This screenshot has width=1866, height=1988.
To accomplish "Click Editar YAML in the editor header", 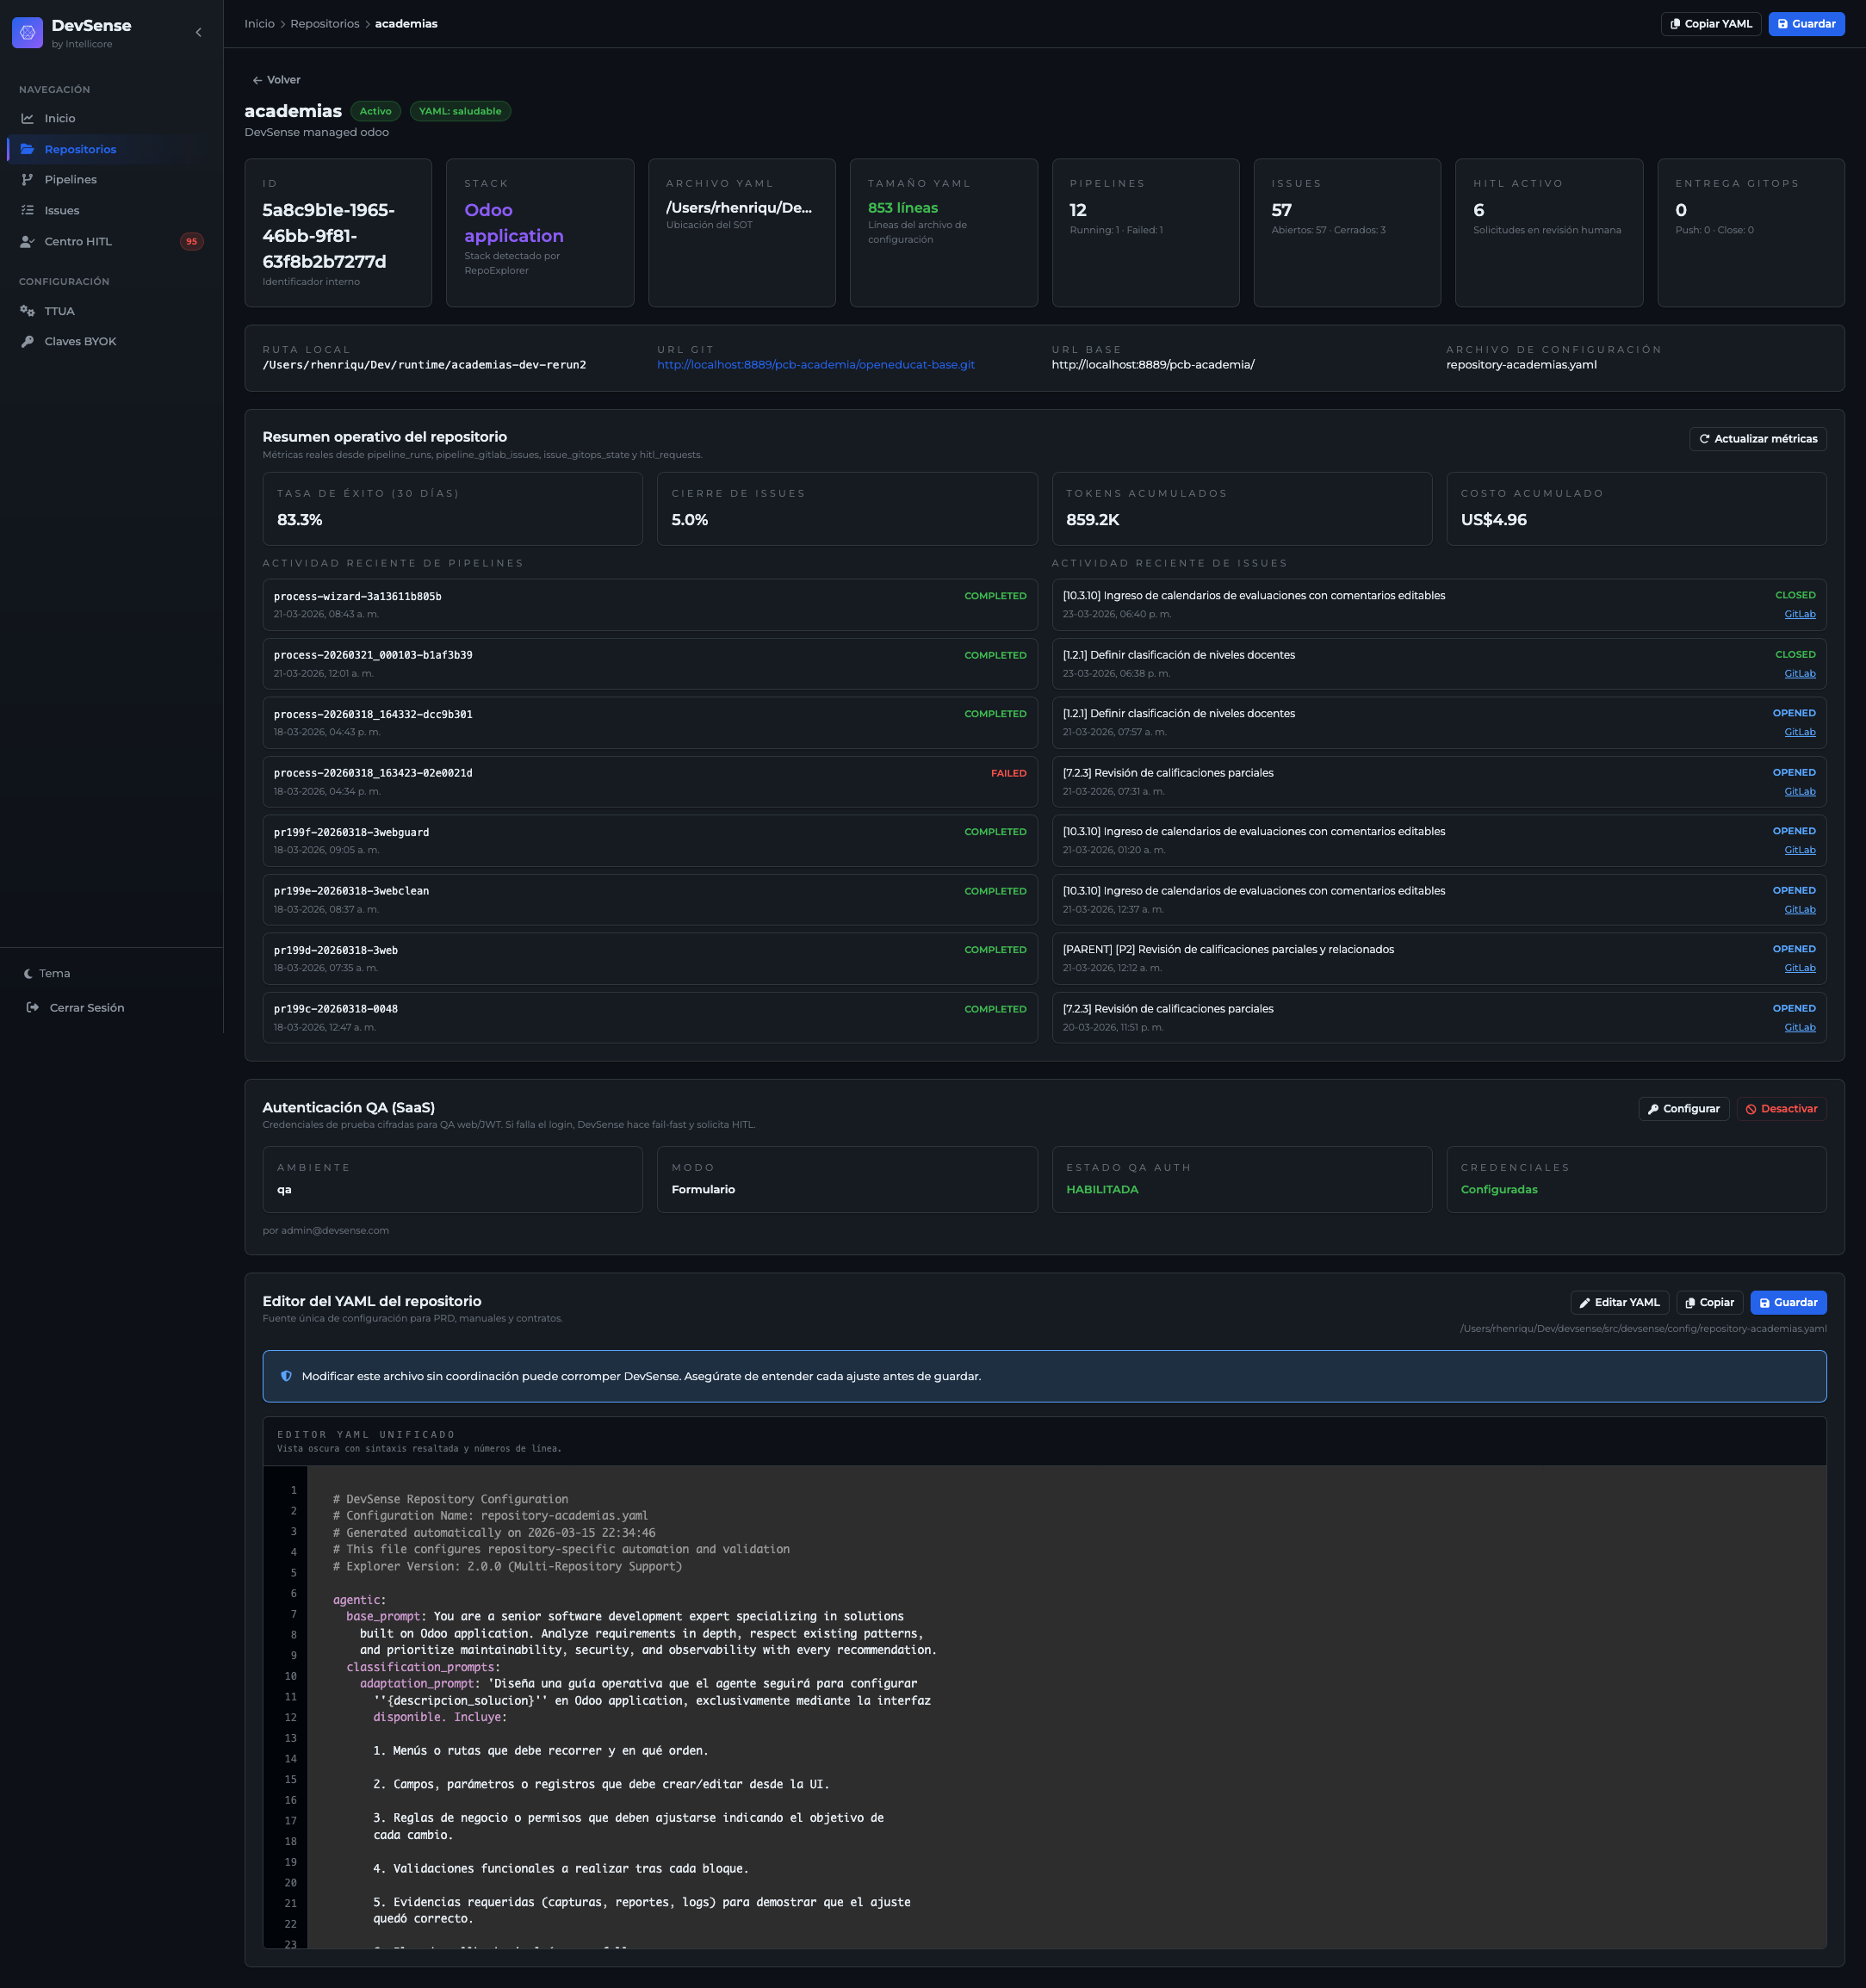I will (x=1618, y=1302).
